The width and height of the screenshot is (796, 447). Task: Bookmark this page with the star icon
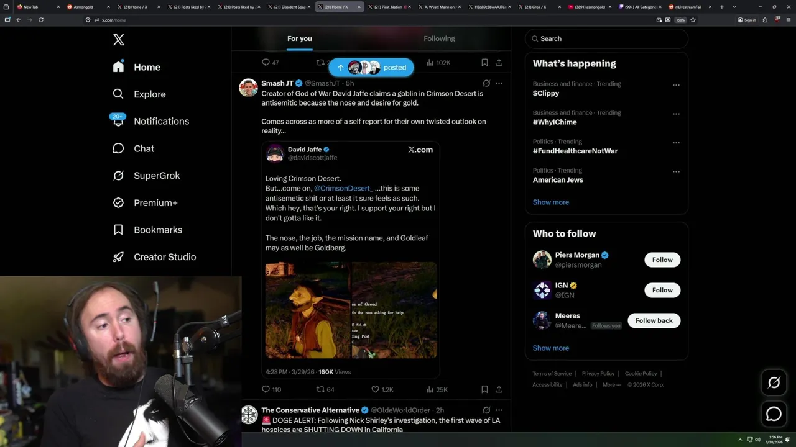[x=693, y=20]
